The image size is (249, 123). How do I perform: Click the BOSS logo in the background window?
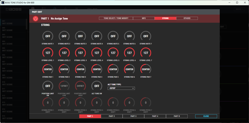[13, 10]
